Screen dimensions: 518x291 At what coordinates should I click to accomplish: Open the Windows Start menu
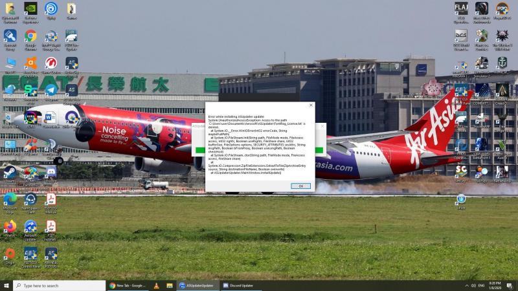click(x=6, y=286)
